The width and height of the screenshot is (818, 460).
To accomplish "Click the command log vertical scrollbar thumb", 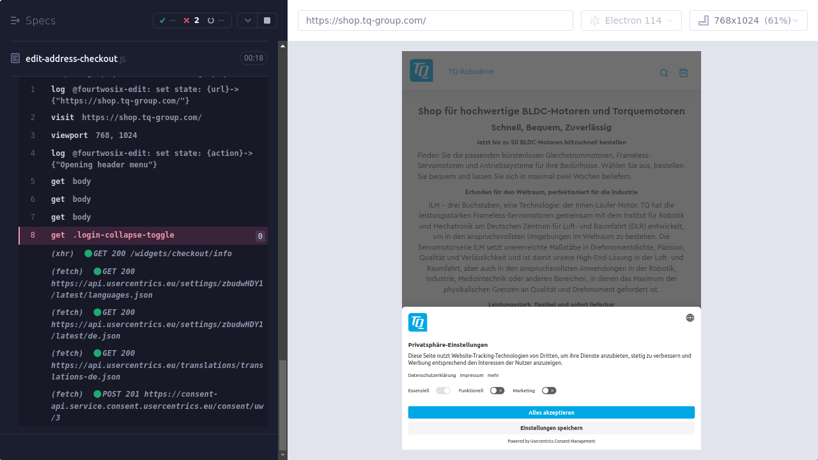I will click(283, 404).
